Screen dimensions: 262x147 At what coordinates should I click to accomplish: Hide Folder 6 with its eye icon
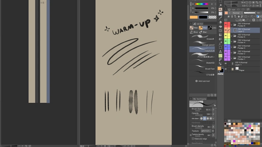(x=226, y=25)
